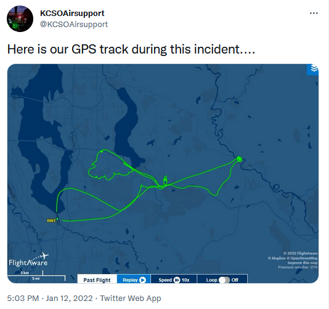Open the tweet's three-dot more menu
The image size is (329, 309).
[314, 13]
